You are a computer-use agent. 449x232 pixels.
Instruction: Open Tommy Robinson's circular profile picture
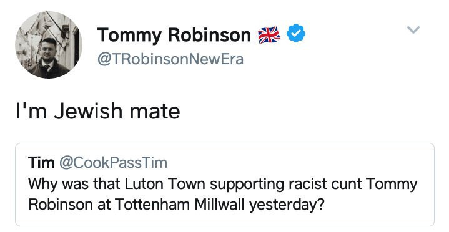49,45
